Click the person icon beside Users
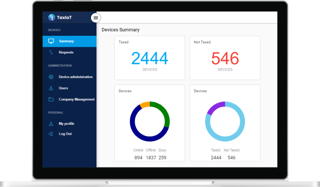 click(51, 88)
